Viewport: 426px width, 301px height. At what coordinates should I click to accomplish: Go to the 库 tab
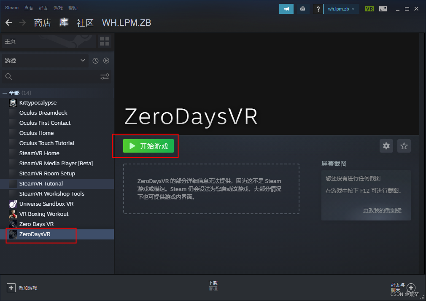coord(64,22)
